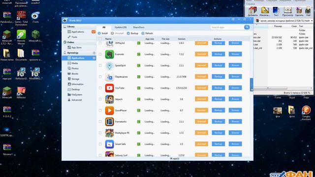The height and width of the screenshot is (177, 315).
Task: Click WinRAR Тест (Test) toolbar icon
Action: click(x=276, y=11)
